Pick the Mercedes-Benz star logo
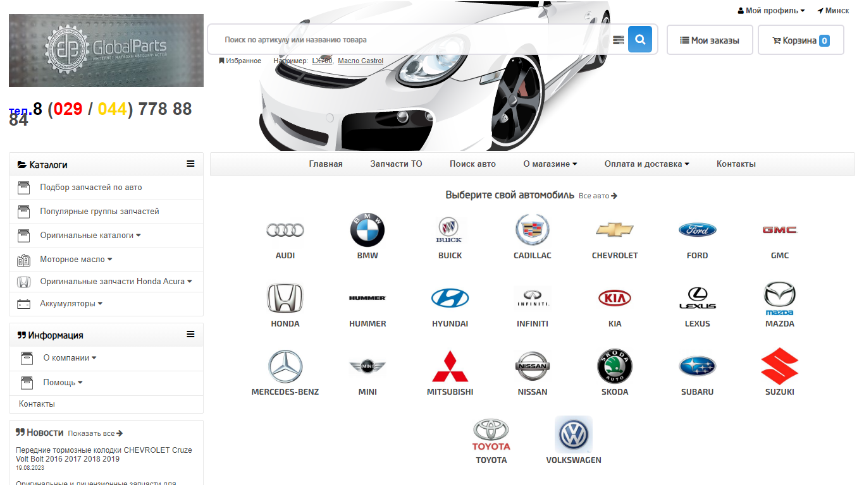864x485 pixels. pyautogui.click(x=285, y=366)
